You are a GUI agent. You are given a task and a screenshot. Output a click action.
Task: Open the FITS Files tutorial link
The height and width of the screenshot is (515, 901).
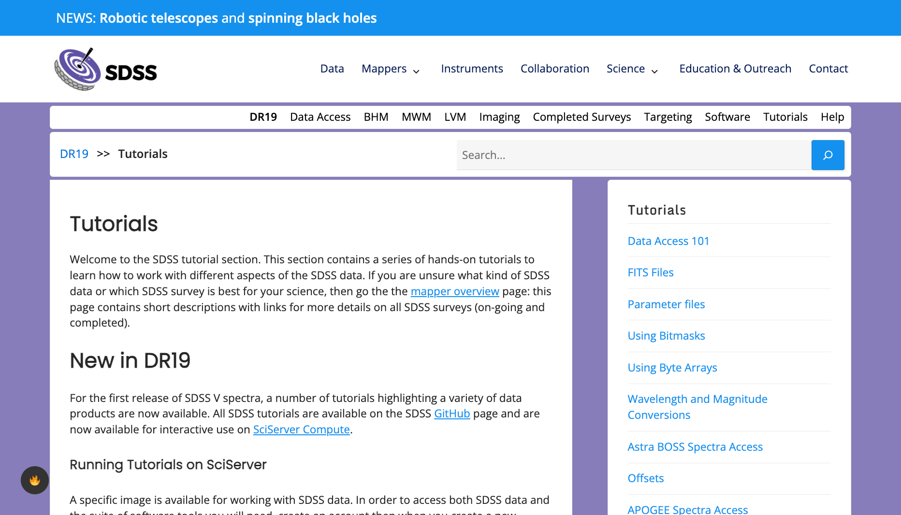click(x=650, y=272)
